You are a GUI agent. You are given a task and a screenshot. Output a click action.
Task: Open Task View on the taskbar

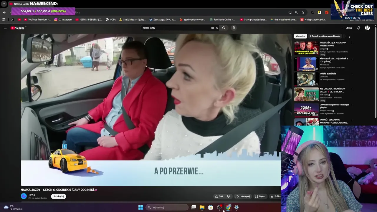194,207
